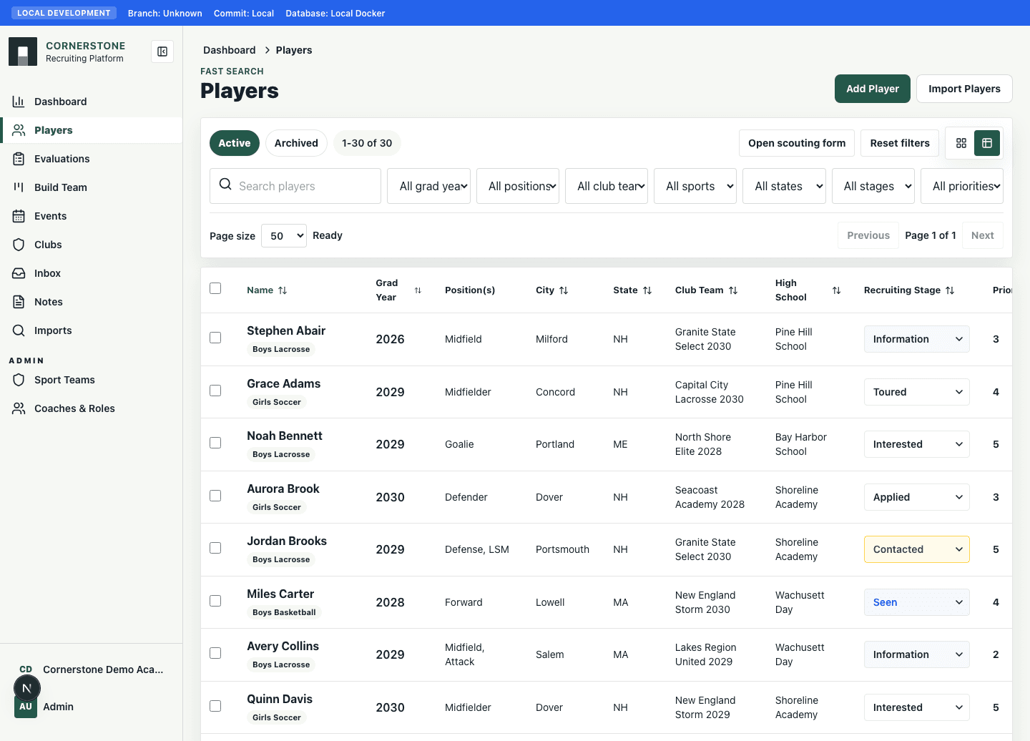
Task: Sort by State column arrows
Action: coord(647,290)
